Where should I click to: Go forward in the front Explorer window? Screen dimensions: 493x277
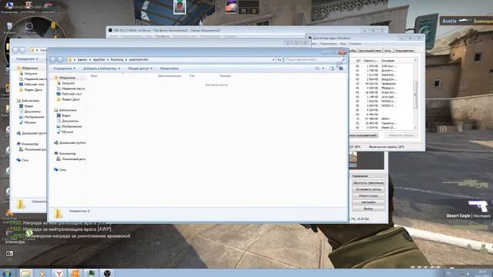60,60
